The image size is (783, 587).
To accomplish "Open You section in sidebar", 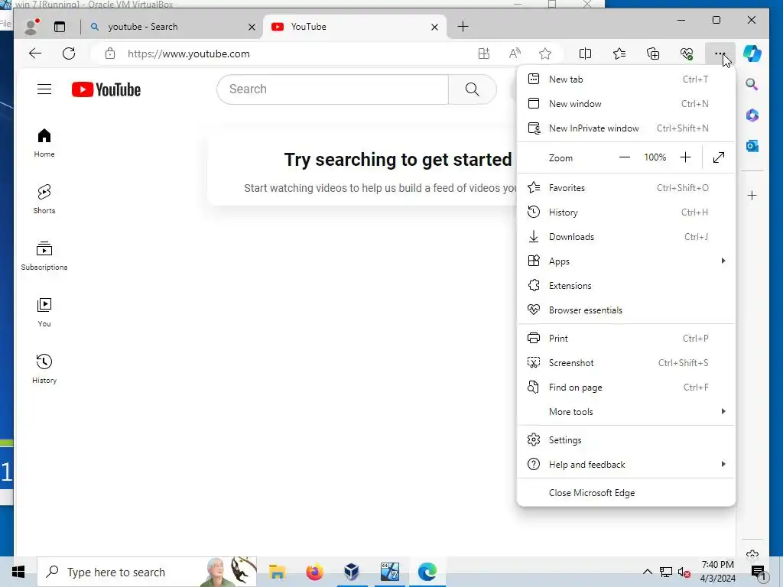I will pos(44,313).
